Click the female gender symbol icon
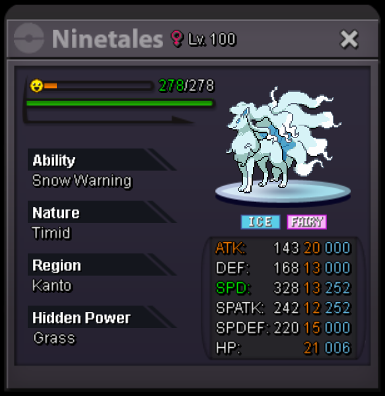The height and width of the screenshot is (396, 385). point(176,39)
